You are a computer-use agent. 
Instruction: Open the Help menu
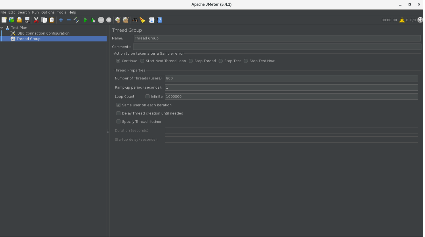pos(72,12)
